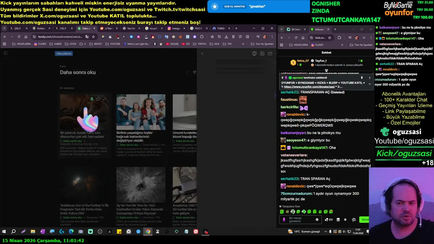Switch to the Dashboard tab in Kick browser
The height and width of the screenshot is (244, 434).
[x=296, y=29]
